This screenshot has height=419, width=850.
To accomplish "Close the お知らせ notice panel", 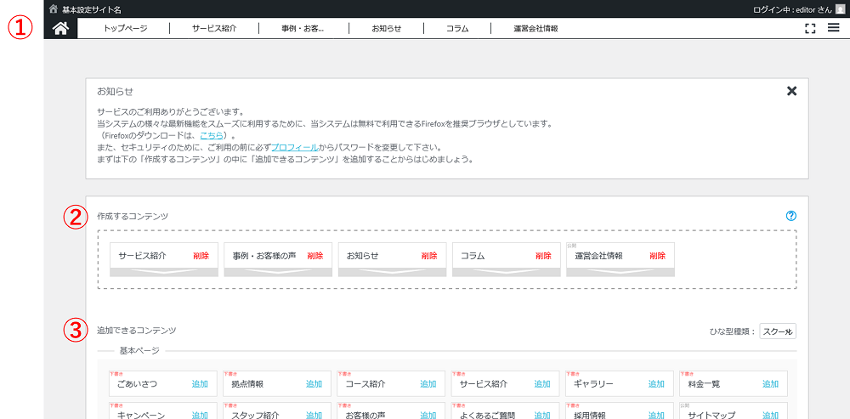I will [791, 91].
